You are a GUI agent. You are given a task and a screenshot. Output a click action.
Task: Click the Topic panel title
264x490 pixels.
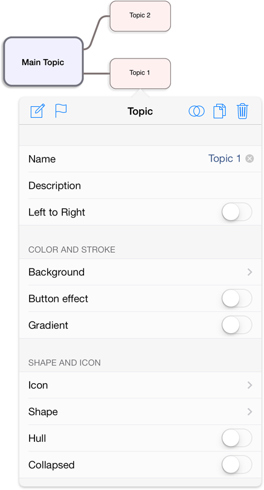point(140,111)
